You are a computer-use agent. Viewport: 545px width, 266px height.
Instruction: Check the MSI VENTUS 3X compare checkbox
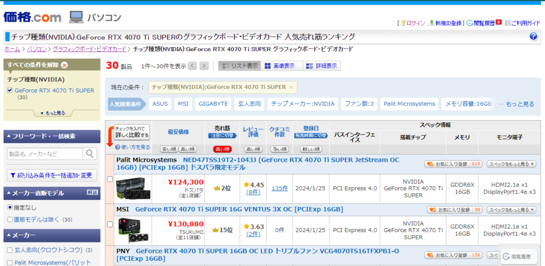click(110, 225)
